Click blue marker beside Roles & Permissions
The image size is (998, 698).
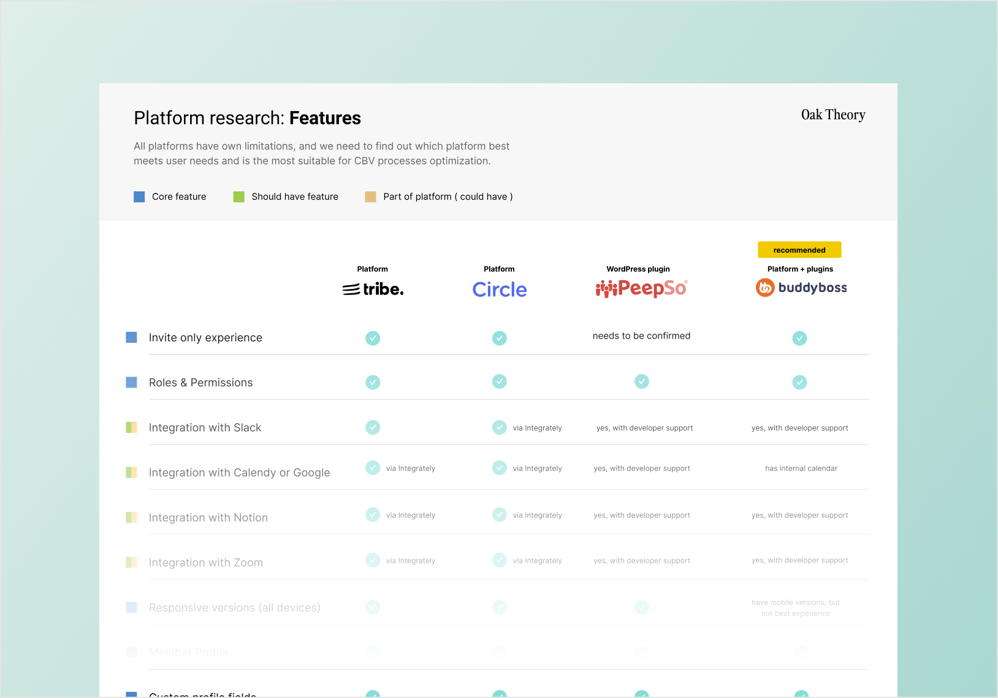(x=131, y=382)
